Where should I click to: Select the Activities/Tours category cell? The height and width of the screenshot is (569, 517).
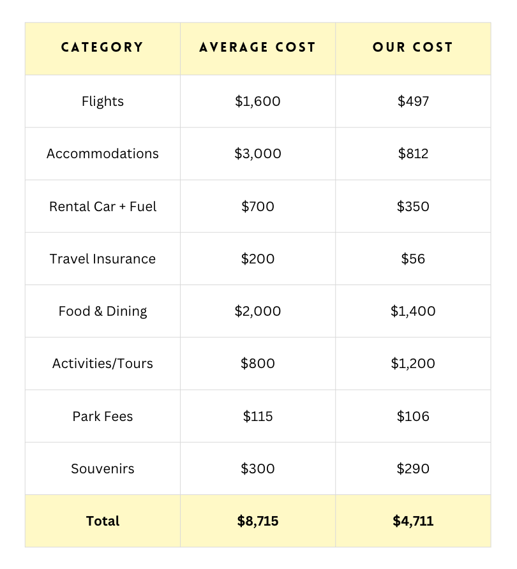pyautogui.click(x=102, y=364)
